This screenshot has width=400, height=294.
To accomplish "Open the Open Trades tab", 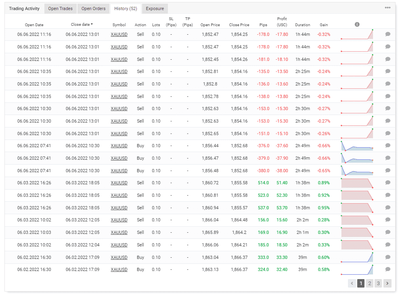I will pyautogui.click(x=60, y=8).
